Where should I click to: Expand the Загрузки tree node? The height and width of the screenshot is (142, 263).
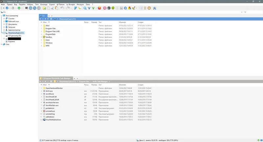(x=4, y=27)
